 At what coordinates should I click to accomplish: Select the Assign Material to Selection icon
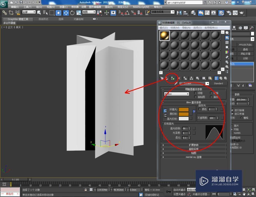pos(172,78)
